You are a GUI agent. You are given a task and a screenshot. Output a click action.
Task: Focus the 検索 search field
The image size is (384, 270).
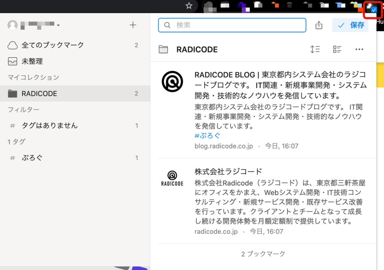[232, 25]
